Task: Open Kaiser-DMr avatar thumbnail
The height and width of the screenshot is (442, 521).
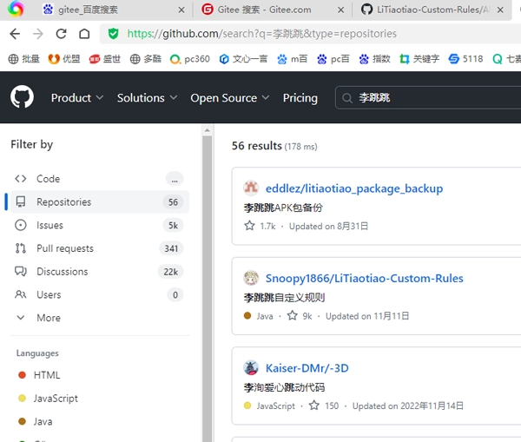Action: (251, 368)
